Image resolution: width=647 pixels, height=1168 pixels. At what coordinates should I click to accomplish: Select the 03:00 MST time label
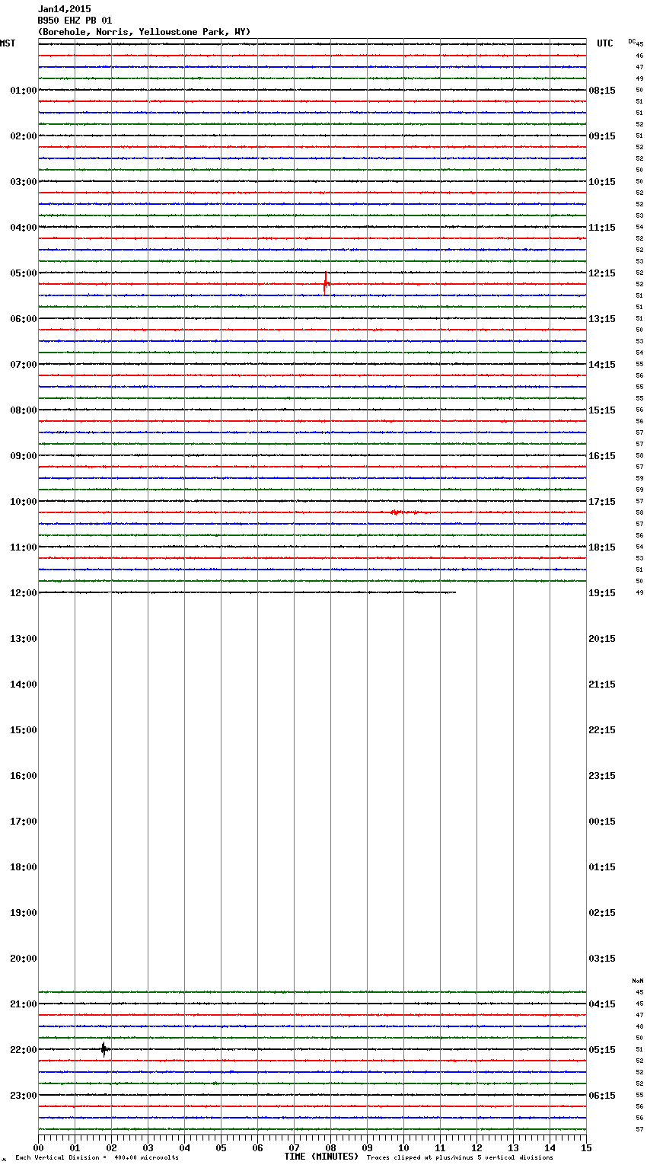click(24, 182)
